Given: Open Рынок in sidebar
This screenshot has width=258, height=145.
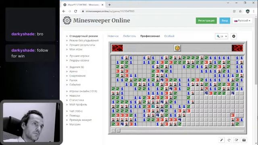Looking at the screenshot, I should [73, 80].
